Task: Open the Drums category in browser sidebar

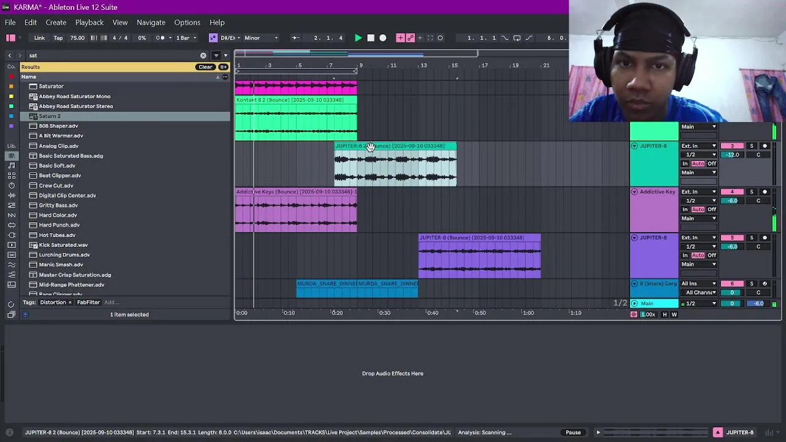Action: coord(11,176)
